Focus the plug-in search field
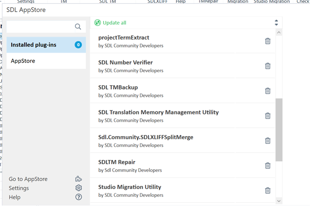This screenshot has height=206, width=310. point(41,27)
